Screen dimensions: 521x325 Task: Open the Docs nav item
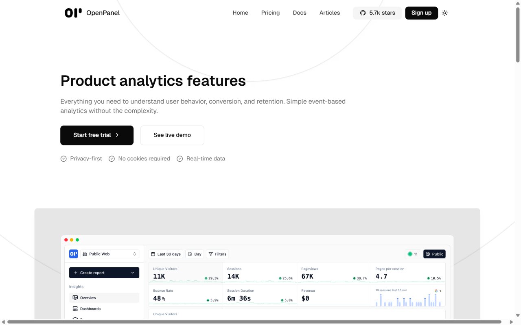click(300, 13)
